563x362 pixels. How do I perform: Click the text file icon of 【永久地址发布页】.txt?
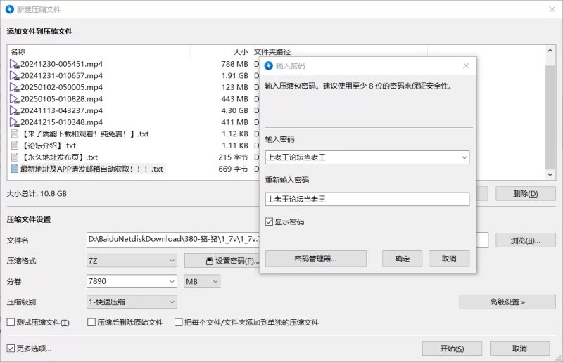(15, 157)
